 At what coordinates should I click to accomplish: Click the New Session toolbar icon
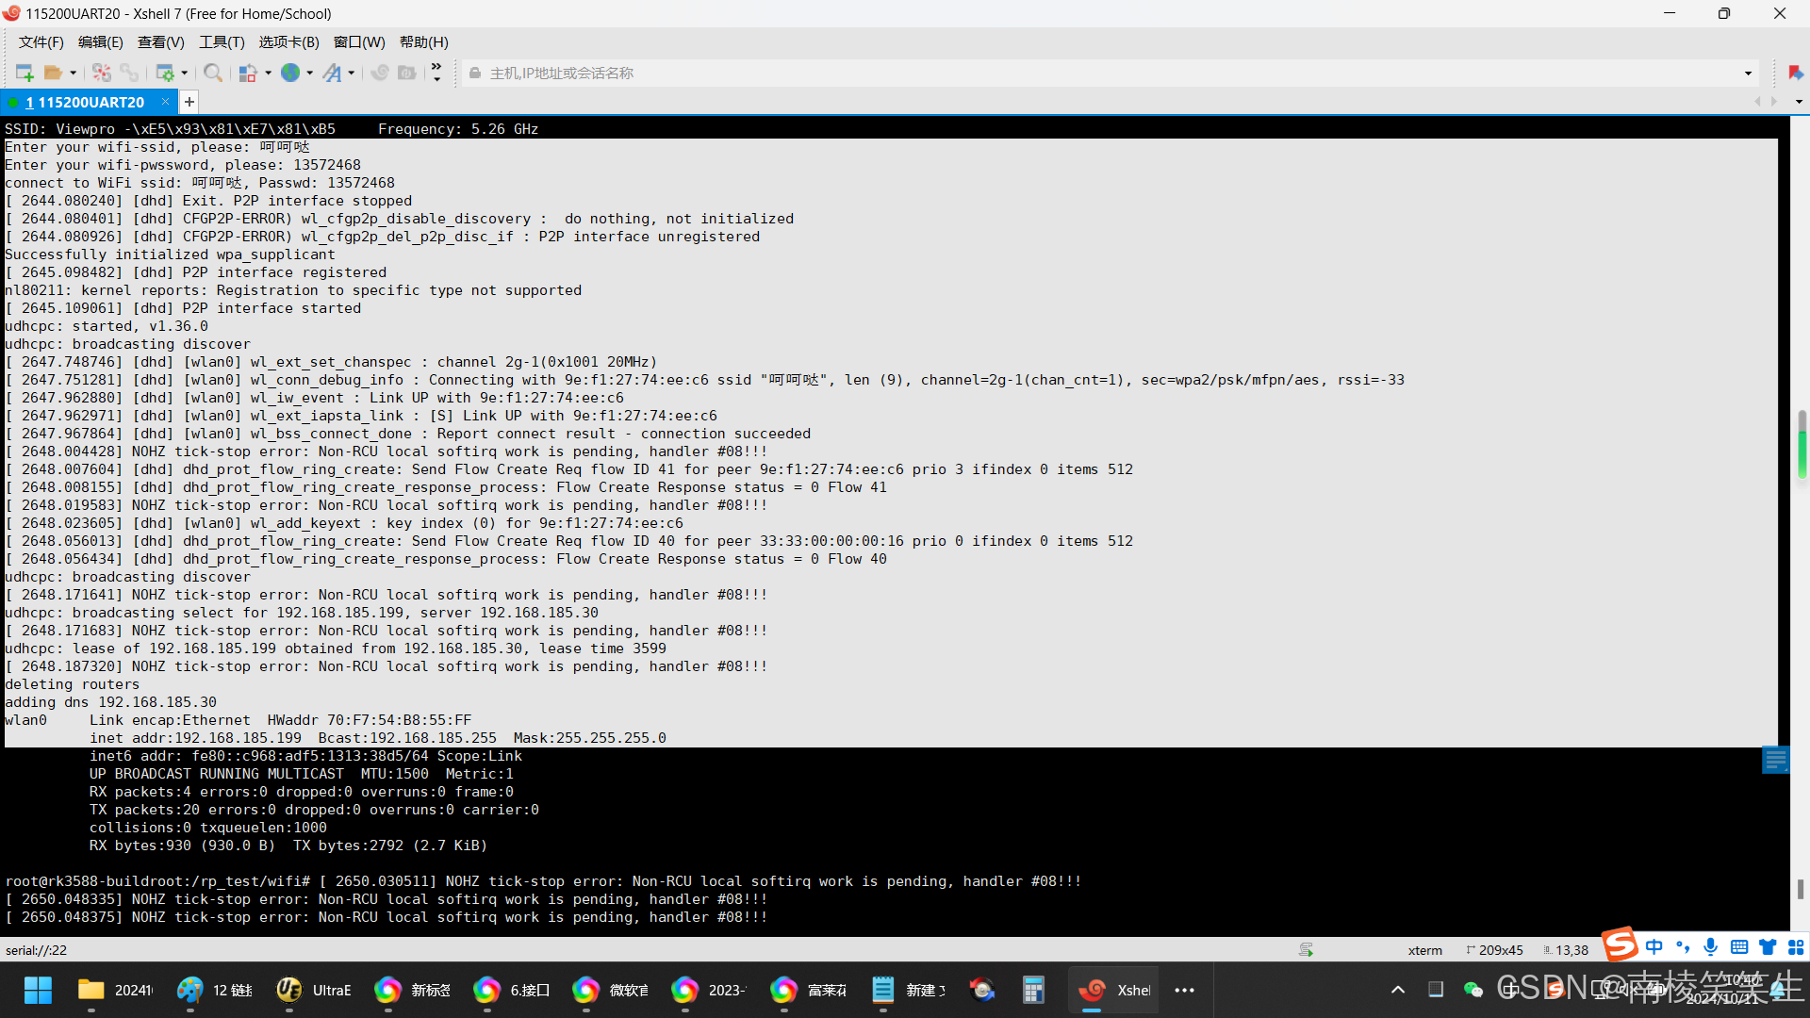point(25,73)
